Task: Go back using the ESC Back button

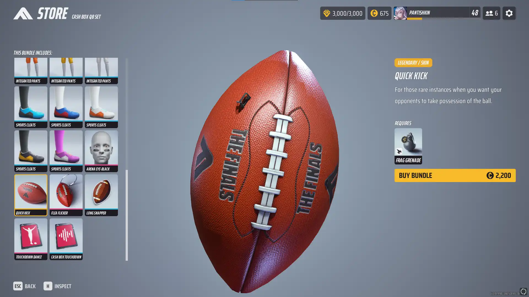Action: click(25, 286)
